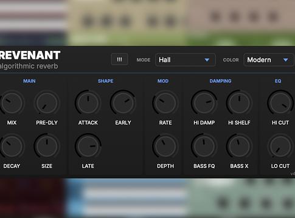Click the ATTACK knob
This screenshot has height=218, width=295.
click(88, 103)
